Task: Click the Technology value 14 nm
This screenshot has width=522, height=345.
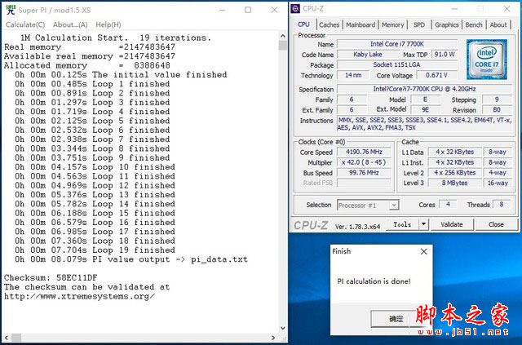Action: [x=353, y=75]
